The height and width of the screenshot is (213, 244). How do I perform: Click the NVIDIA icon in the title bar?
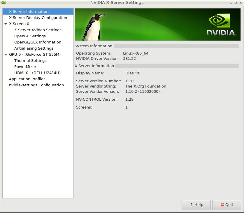[3, 3]
